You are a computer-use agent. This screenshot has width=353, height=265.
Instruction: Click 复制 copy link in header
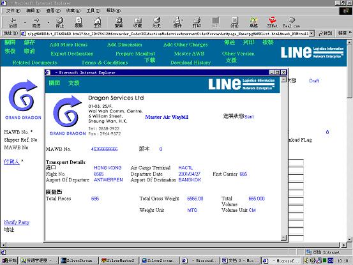pyautogui.click(x=268, y=42)
